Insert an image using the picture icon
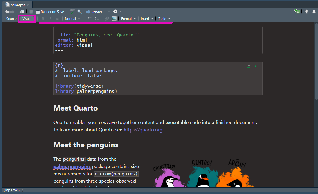 tap(114, 19)
